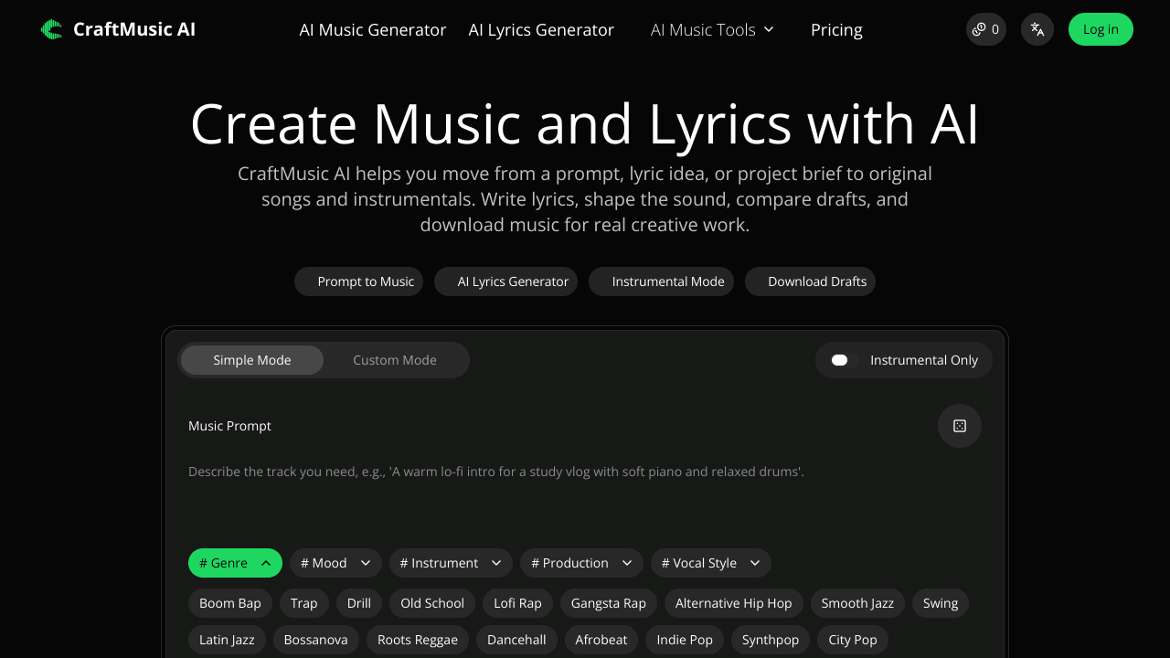This screenshot has width=1170, height=658.
Task: Click the Music Prompt label
Action: pyautogui.click(x=229, y=426)
